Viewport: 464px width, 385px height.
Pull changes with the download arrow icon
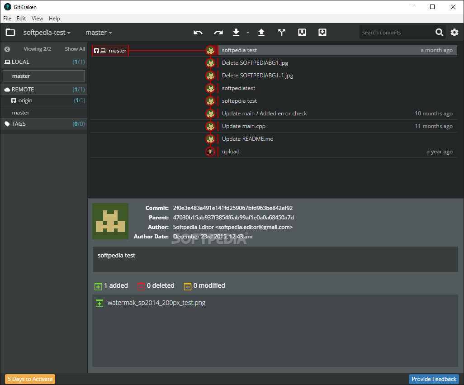point(236,32)
